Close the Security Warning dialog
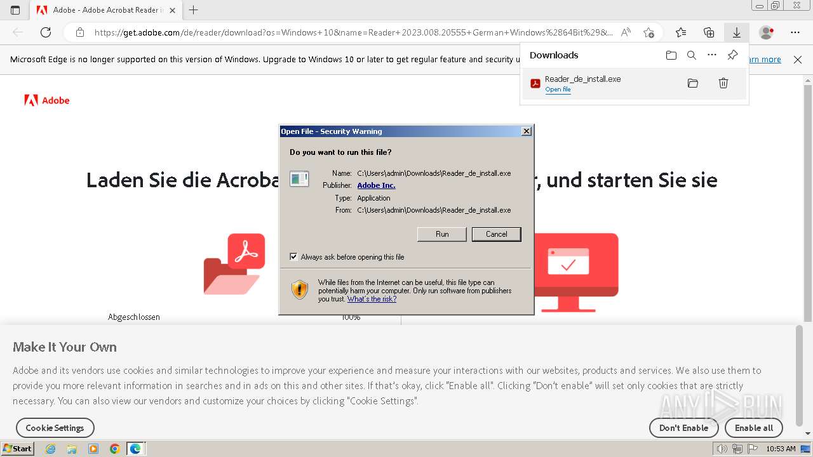Viewport: 813px width, 457px height. tap(526, 131)
